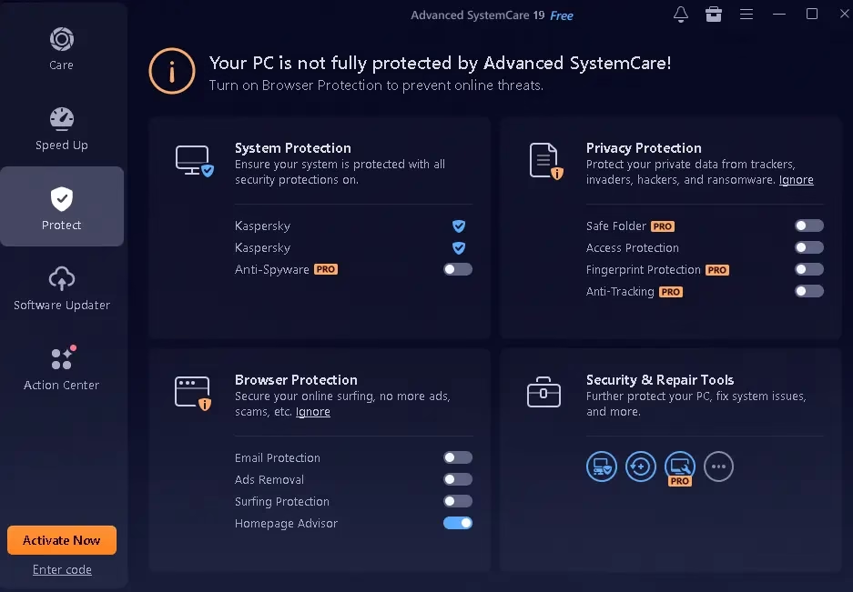853x592 pixels.
Task: Click the Privacy Protection document icon
Action: 546,161
